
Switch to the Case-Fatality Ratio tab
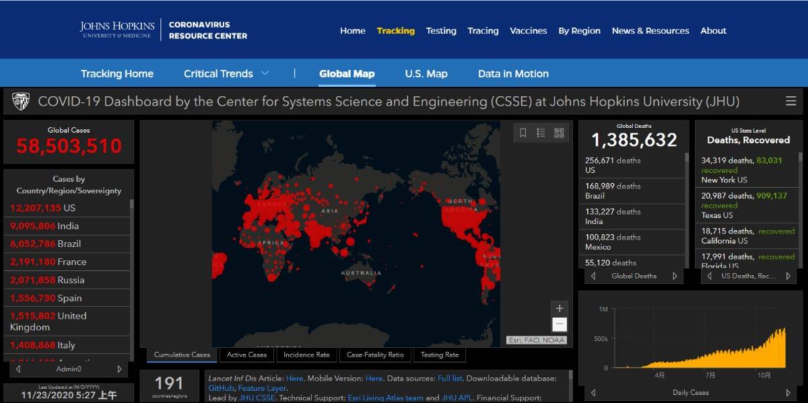(x=375, y=355)
